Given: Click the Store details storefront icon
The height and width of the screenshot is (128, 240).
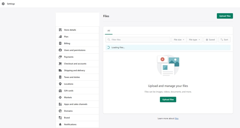Looking at the screenshot, I should pyautogui.click(x=60, y=30).
